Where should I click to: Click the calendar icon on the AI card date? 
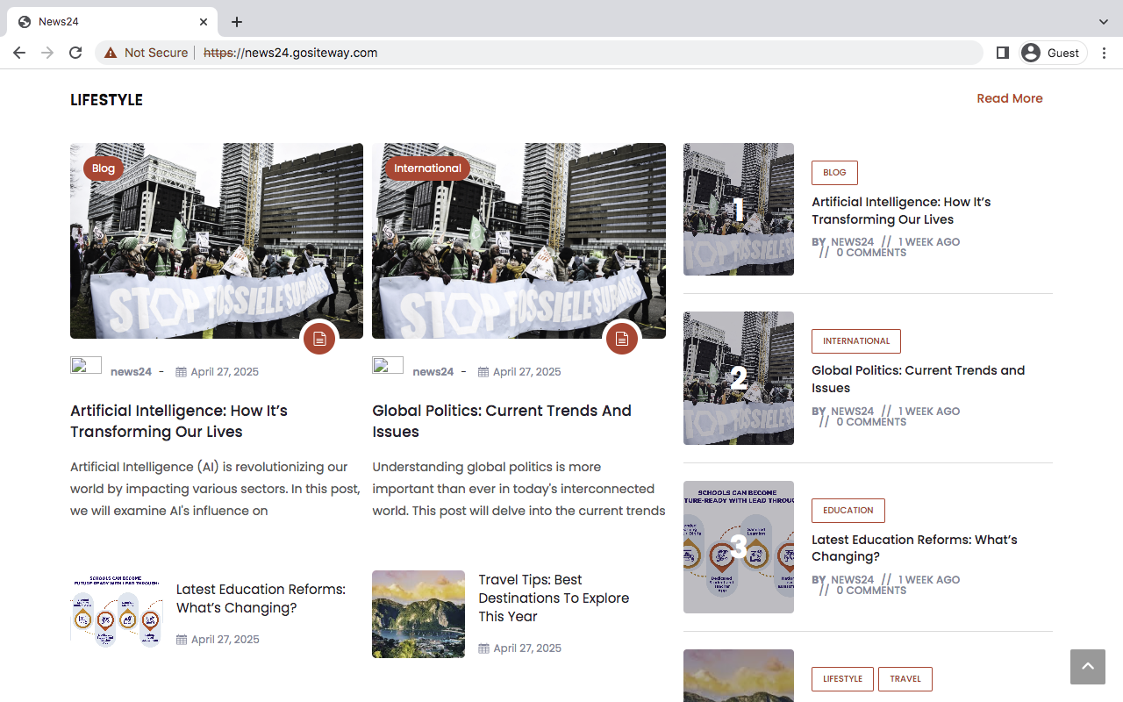[x=182, y=372]
